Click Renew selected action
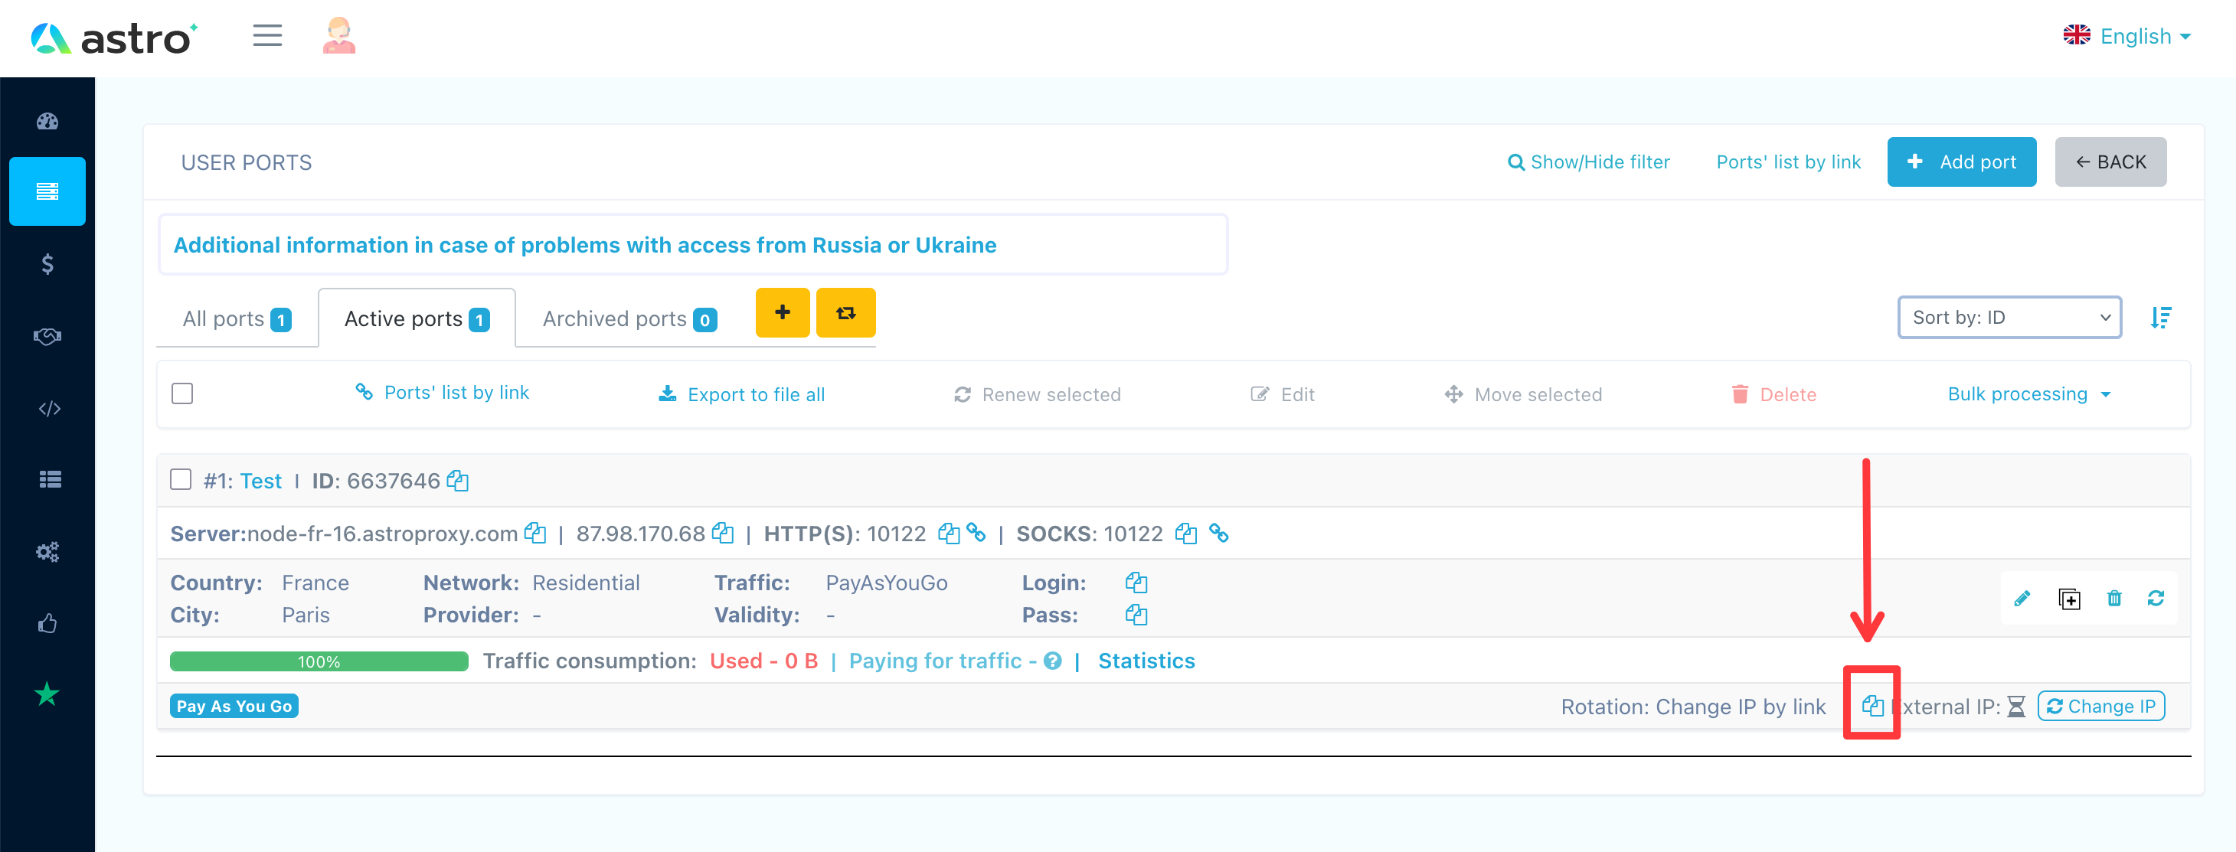Screen dimensions: 2236x852 click(1038, 395)
